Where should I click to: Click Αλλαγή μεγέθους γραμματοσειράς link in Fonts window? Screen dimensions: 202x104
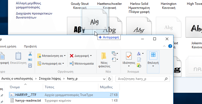[29, 5]
